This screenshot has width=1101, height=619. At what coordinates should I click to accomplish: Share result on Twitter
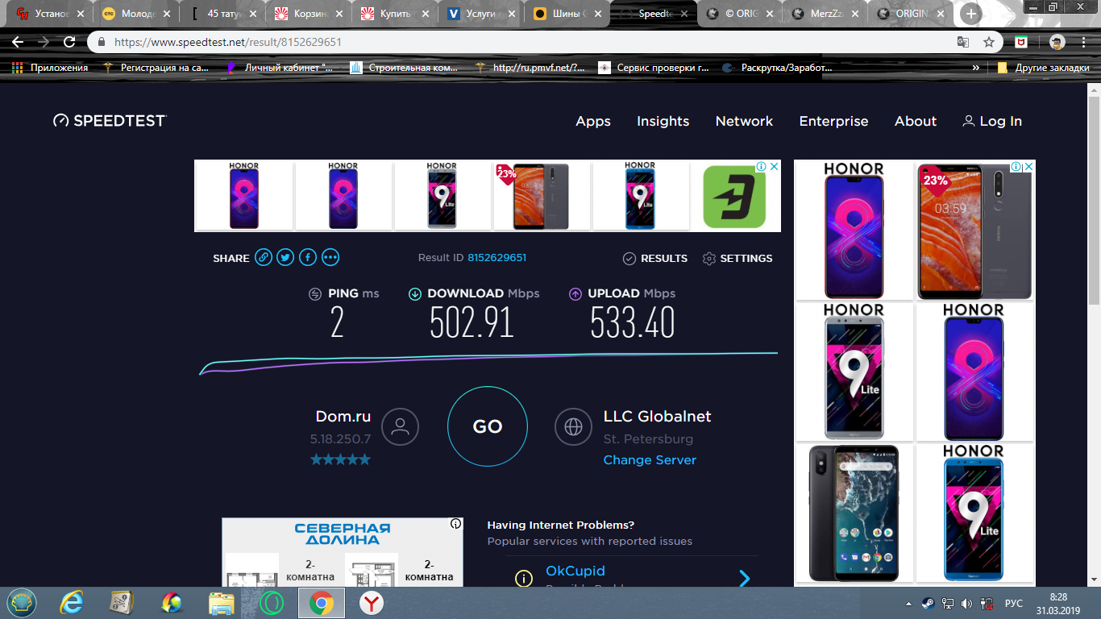click(x=285, y=258)
